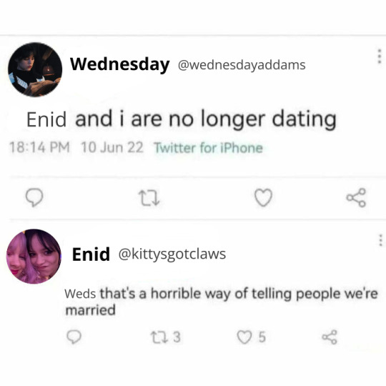Open more options menu on Enid's reply
Image resolution: width=386 pixels, height=386 pixels.
coord(380,240)
